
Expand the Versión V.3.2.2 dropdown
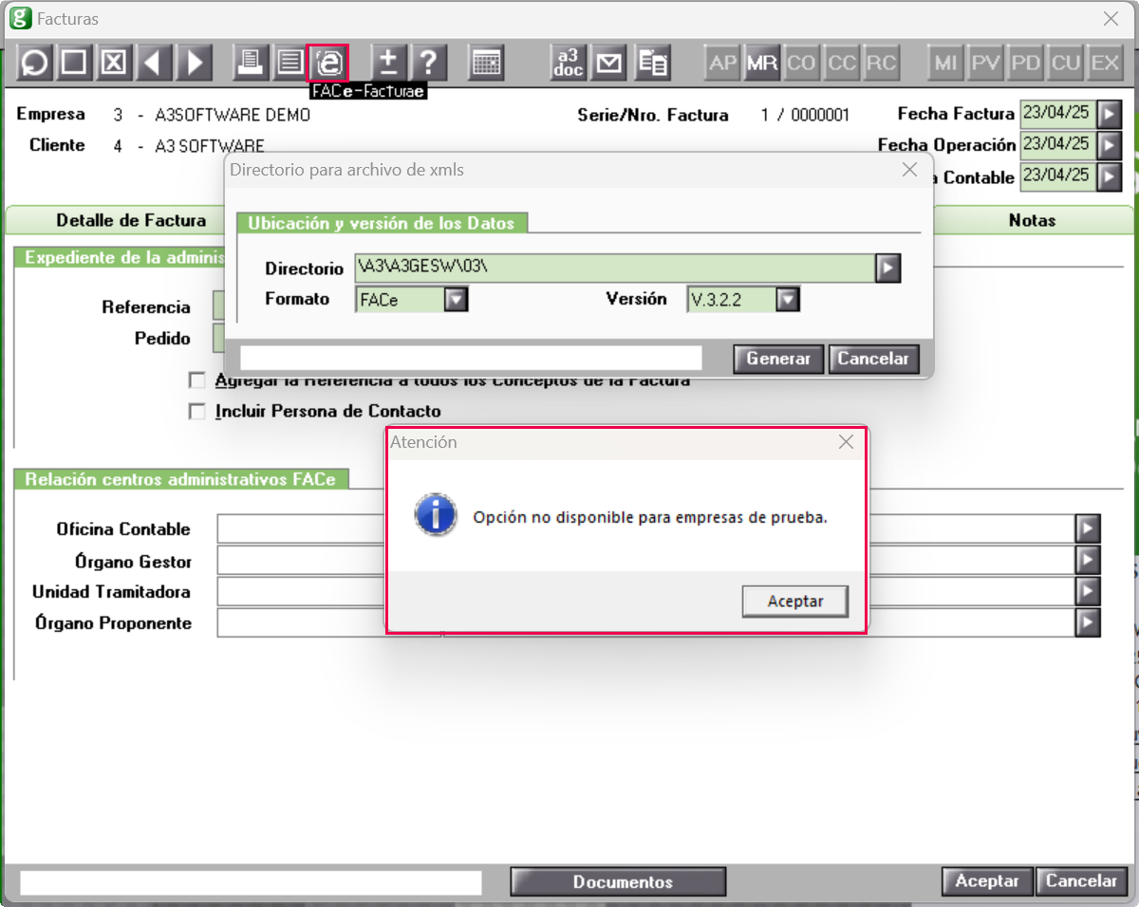788,300
